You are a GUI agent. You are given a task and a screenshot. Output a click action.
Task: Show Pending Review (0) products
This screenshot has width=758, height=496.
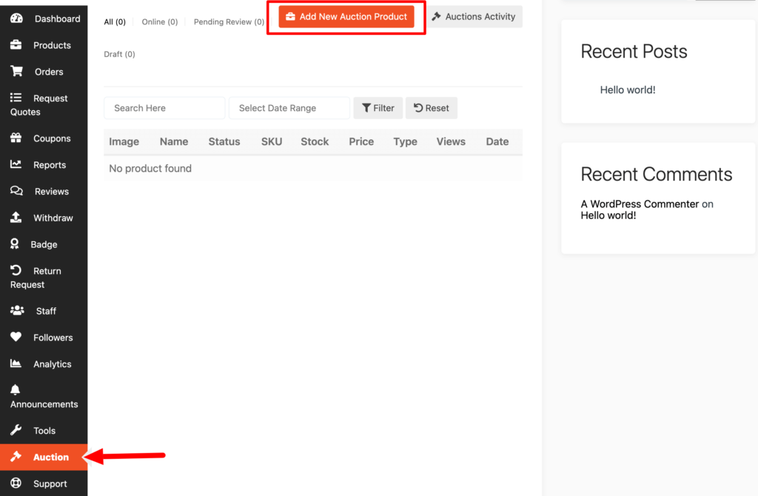click(229, 21)
